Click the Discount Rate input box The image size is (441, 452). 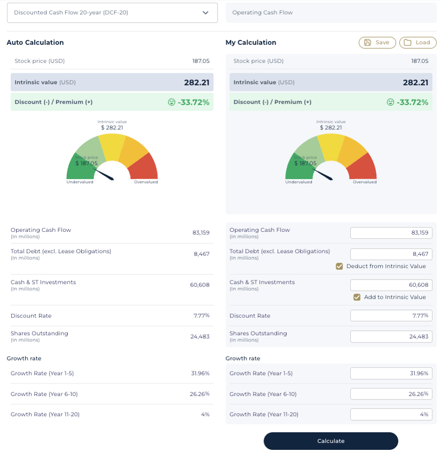coord(391,315)
